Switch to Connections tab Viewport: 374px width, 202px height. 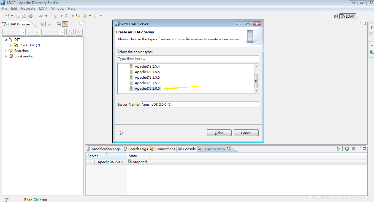click(x=163, y=149)
